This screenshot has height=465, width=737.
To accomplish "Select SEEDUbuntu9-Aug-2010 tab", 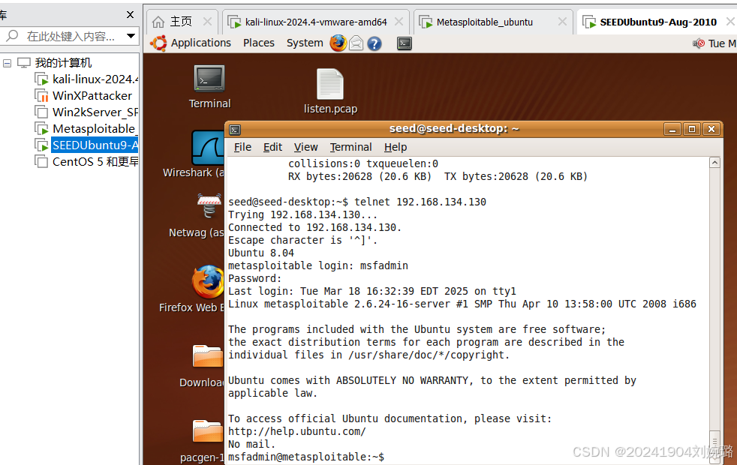I will [658, 22].
